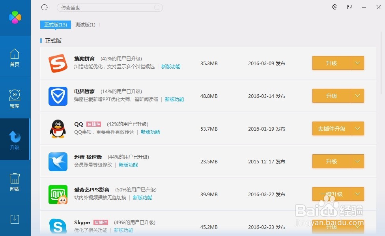Click the 39.9MB size value
This screenshot has width=385, height=236.
point(209,195)
